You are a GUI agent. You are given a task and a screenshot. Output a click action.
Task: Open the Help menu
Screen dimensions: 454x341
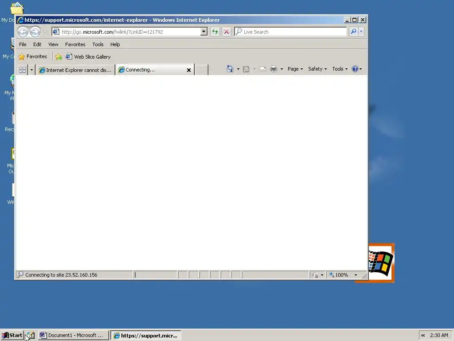pyautogui.click(x=115, y=44)
